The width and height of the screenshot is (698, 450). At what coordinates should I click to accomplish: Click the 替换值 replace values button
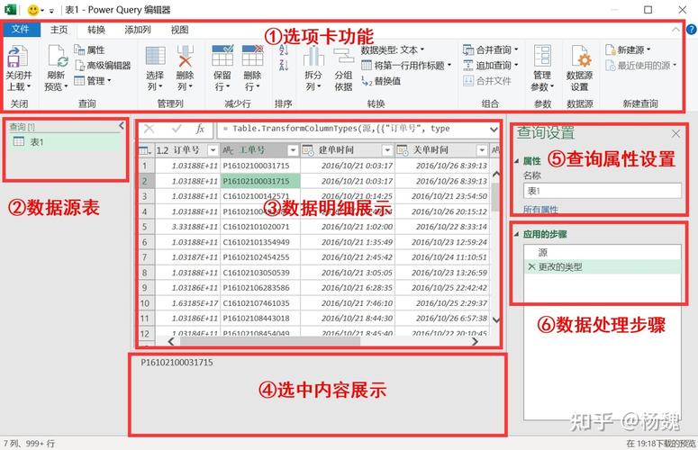pyautogui.click(x=381, y=81)
